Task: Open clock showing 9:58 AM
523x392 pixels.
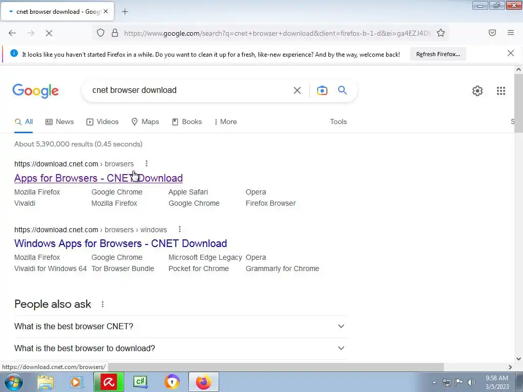Action: [497, 382]
